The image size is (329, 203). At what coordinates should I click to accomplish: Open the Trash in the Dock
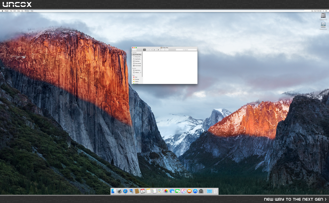coord(215,191)
